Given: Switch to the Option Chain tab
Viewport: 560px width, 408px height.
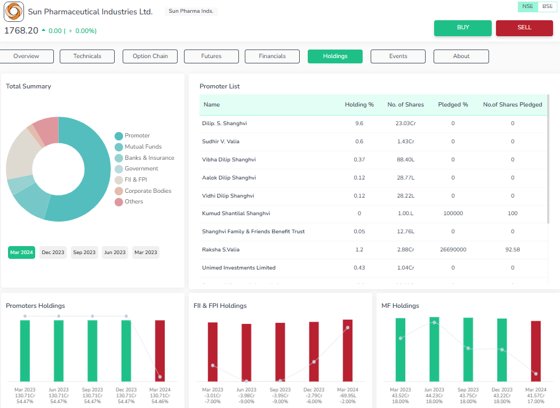Looking at the screenshot, I should tap(150, 56).
